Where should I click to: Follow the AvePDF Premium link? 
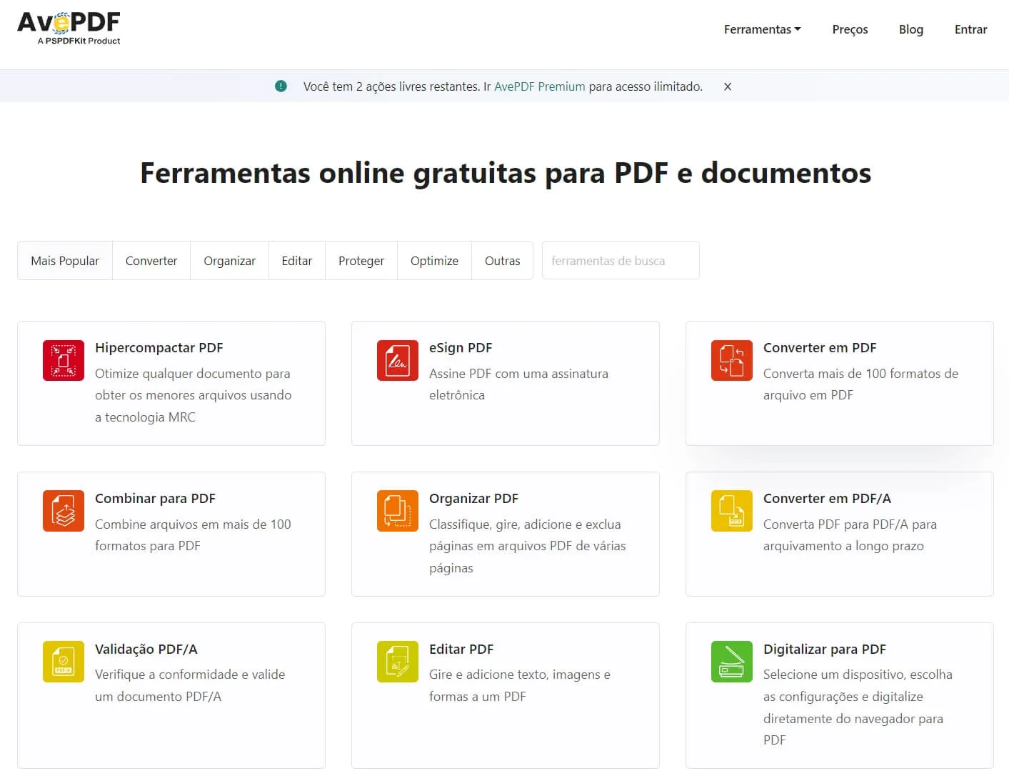539,86
